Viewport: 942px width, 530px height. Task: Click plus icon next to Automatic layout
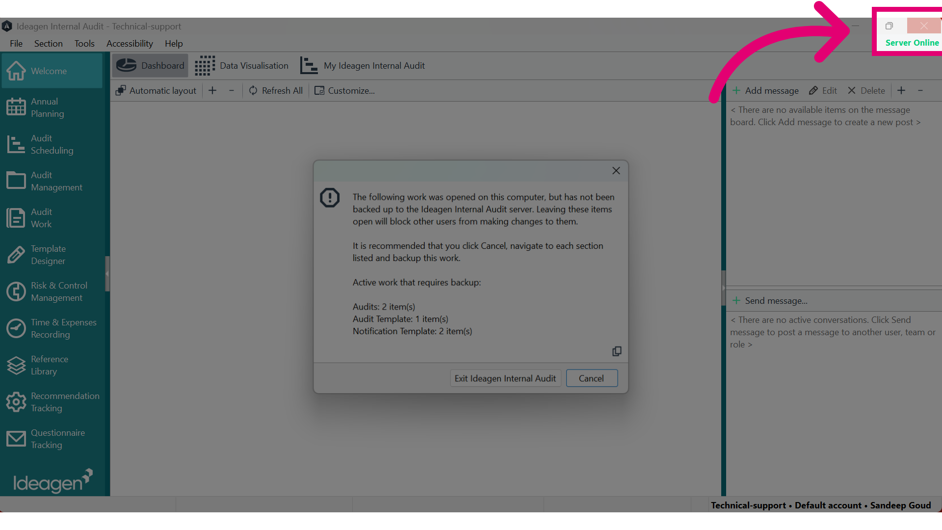pyautogui.click(x=212, y=91)
